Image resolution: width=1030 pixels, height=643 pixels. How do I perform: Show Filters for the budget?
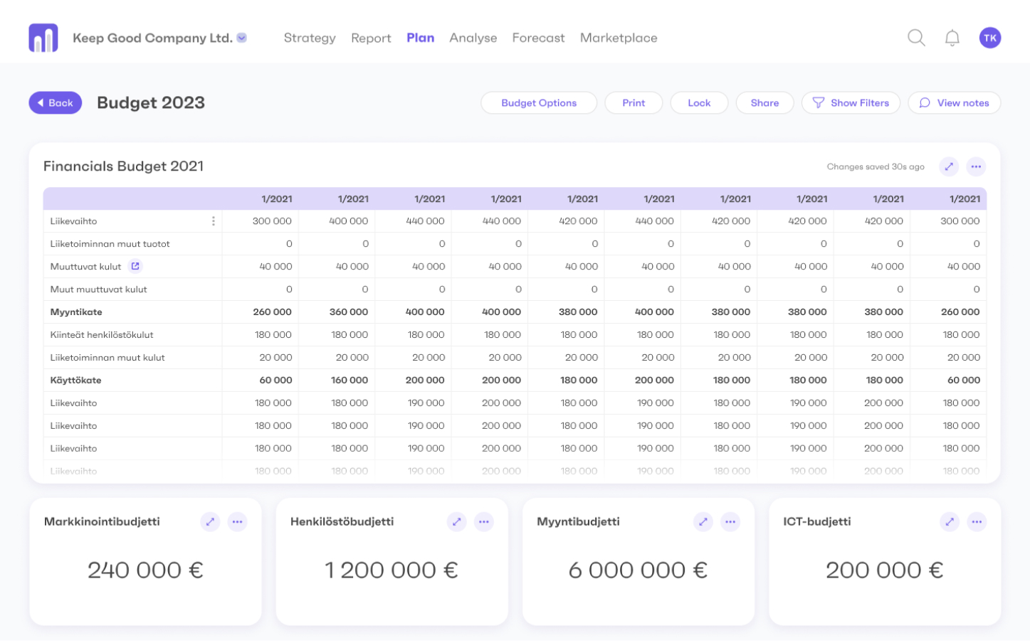(851, 103)
